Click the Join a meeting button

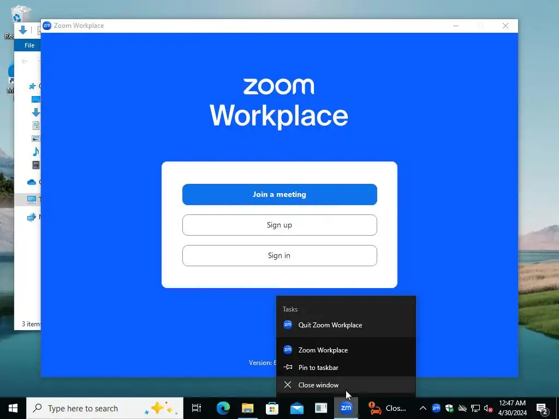click(279, 195)
